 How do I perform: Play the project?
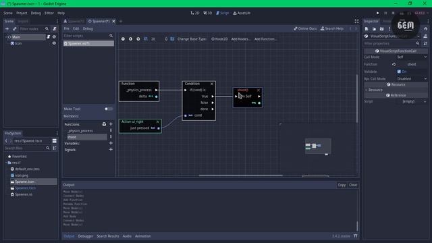click(378, 13)
